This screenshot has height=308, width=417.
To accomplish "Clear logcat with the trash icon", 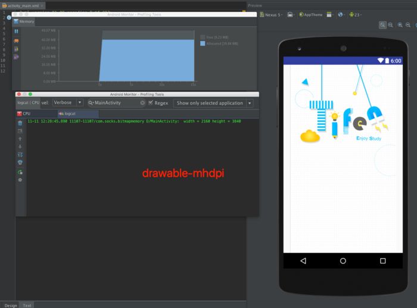I will tap(20, 123).
